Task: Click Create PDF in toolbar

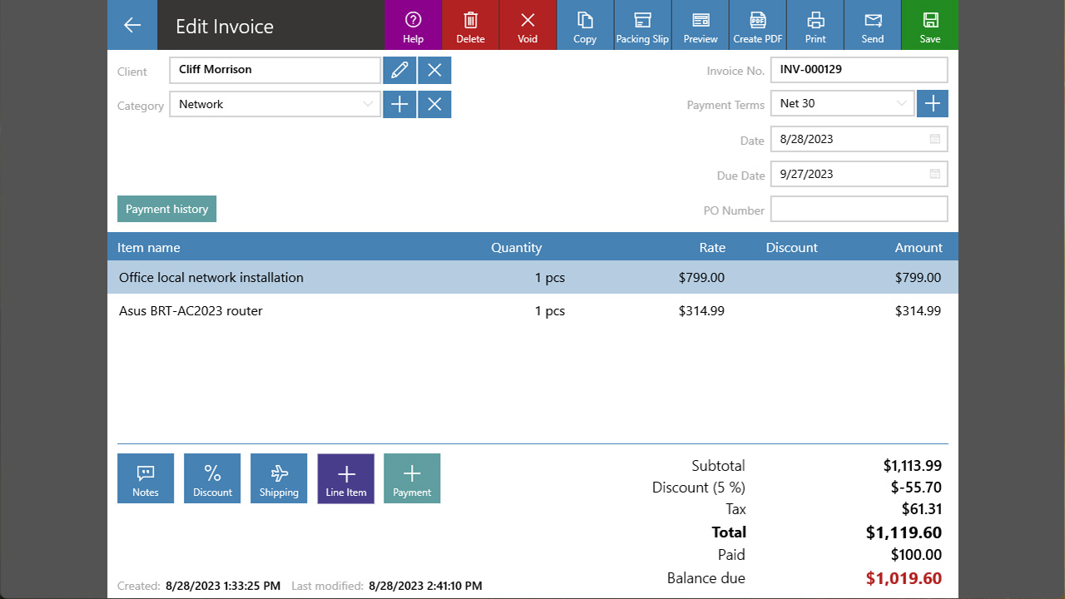Action: click(757, 25)
